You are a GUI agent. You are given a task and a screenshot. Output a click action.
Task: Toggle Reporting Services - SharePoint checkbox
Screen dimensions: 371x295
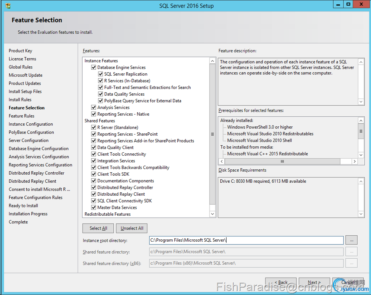94,134
